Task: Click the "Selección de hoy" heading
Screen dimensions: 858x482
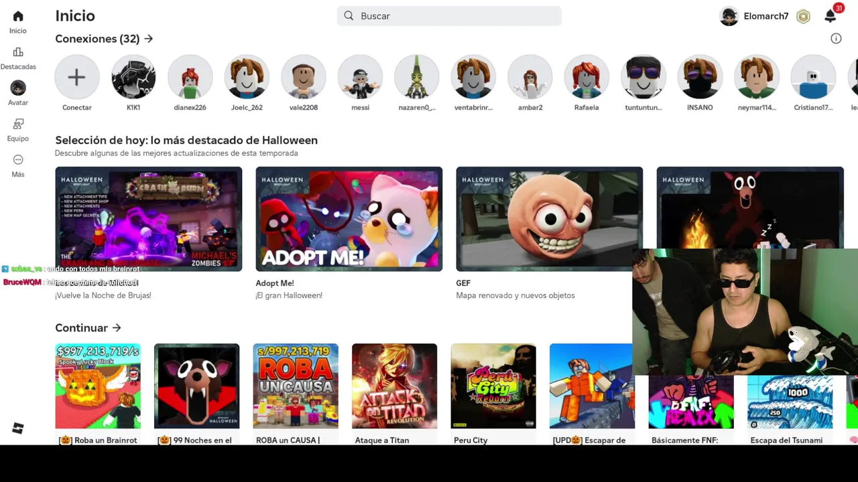Action: click(186, 140)
